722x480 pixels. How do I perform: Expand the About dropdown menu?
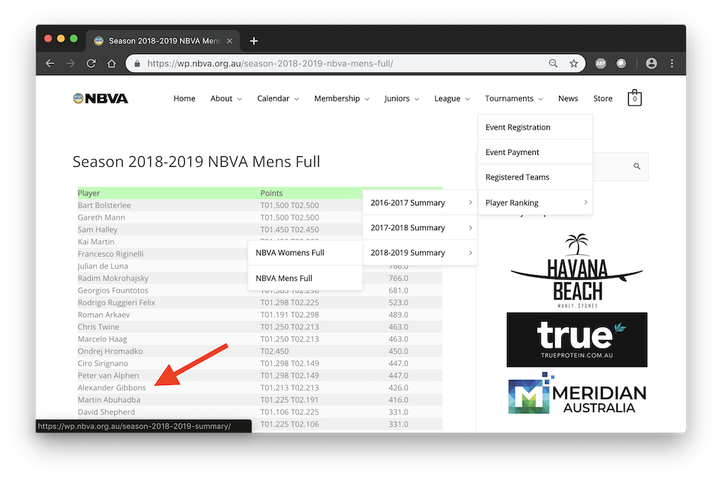point(226,99)
